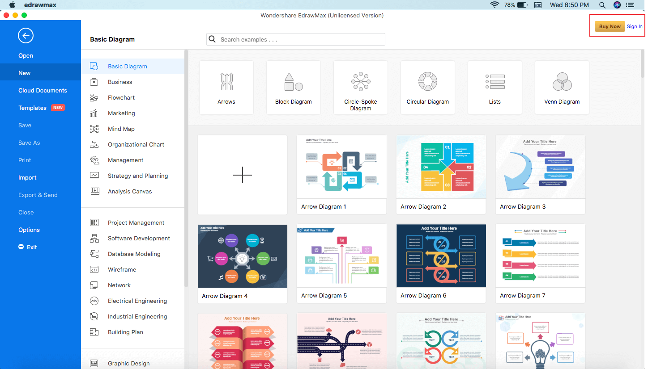Click the back arrow circle icon
Screen dimensions: 648x369
pos(26,36)
